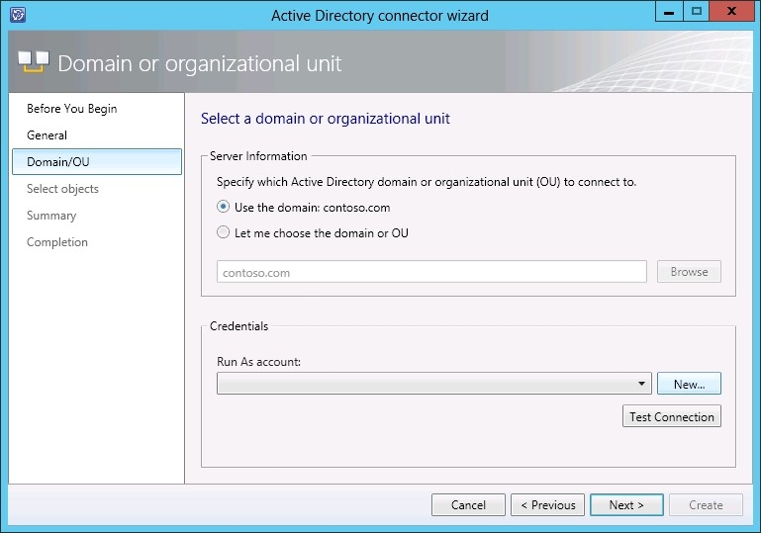The height and width of the screenshot is (533, 761).
Task: Cancel the connector wizard
Action: (x=468, y=505)
